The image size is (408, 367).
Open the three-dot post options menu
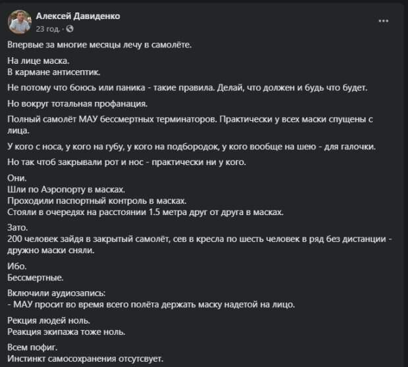[384, 21]
